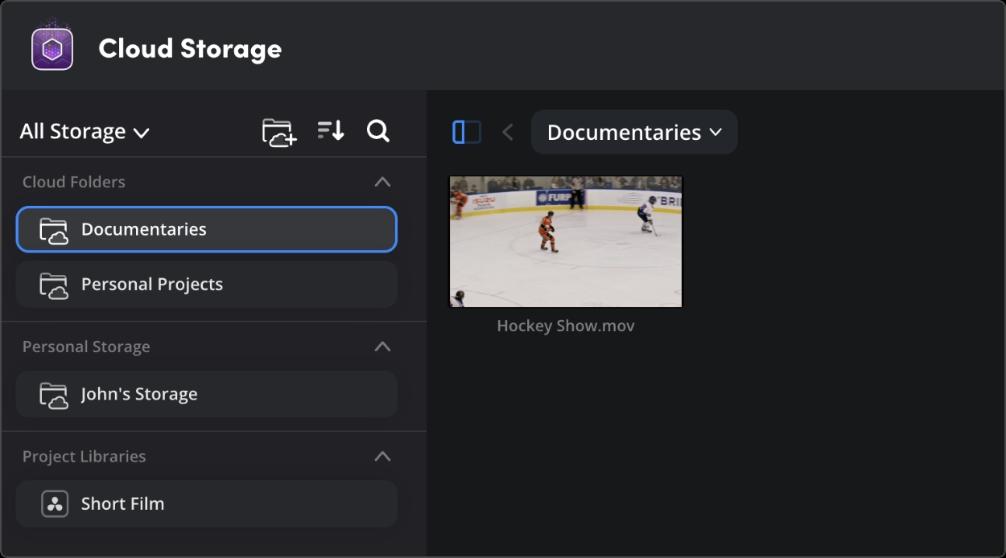Open the Short Film project library

click(x=207, y=503)
